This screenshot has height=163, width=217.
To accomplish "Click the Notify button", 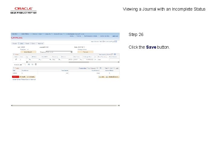I will [x=23, y=77].
